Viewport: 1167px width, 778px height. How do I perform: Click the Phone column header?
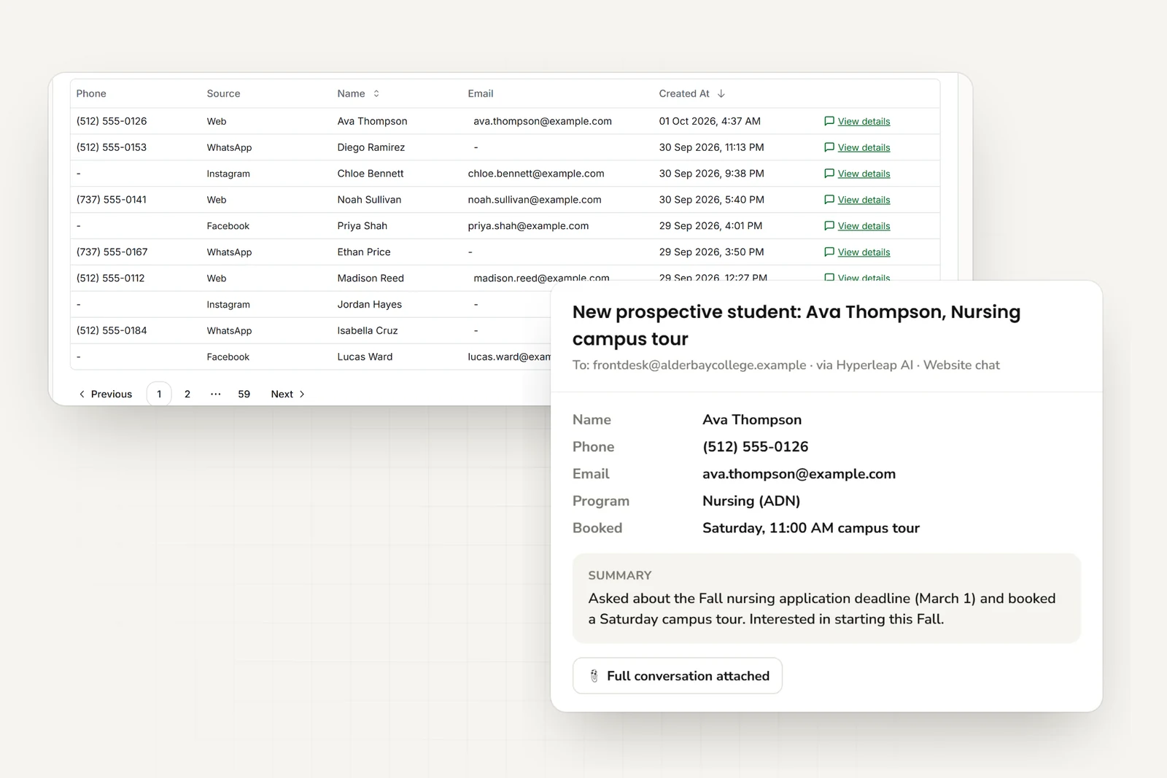[91, 94]
